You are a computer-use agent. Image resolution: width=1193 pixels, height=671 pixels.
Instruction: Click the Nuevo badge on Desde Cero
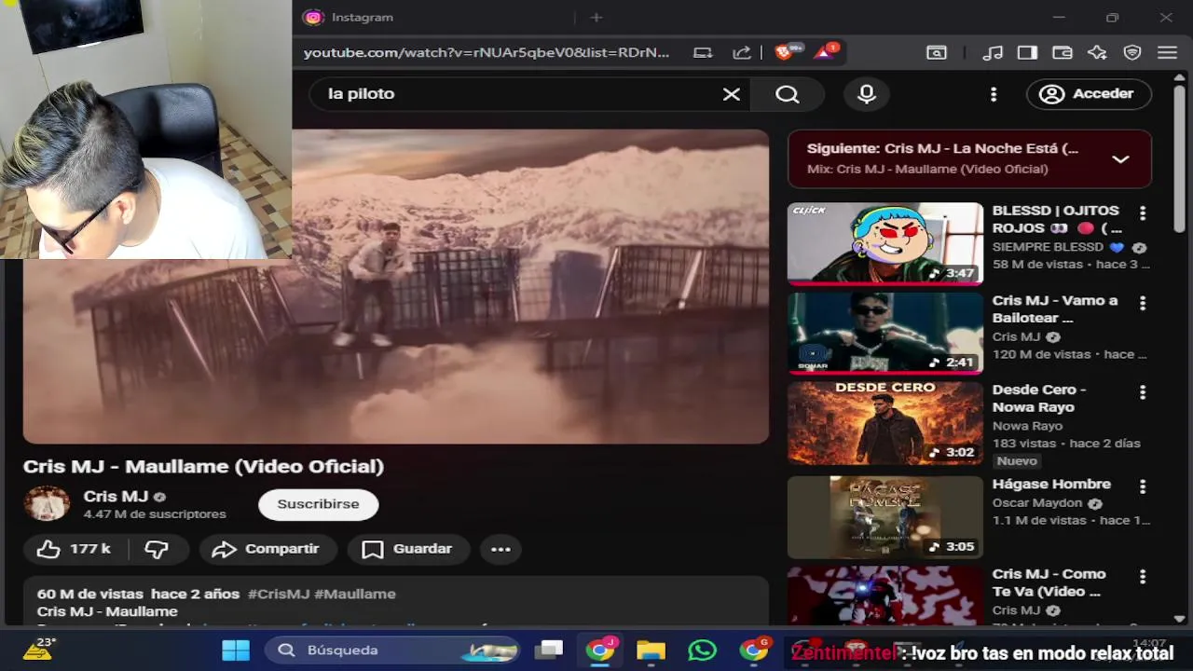pos(1016,461)
